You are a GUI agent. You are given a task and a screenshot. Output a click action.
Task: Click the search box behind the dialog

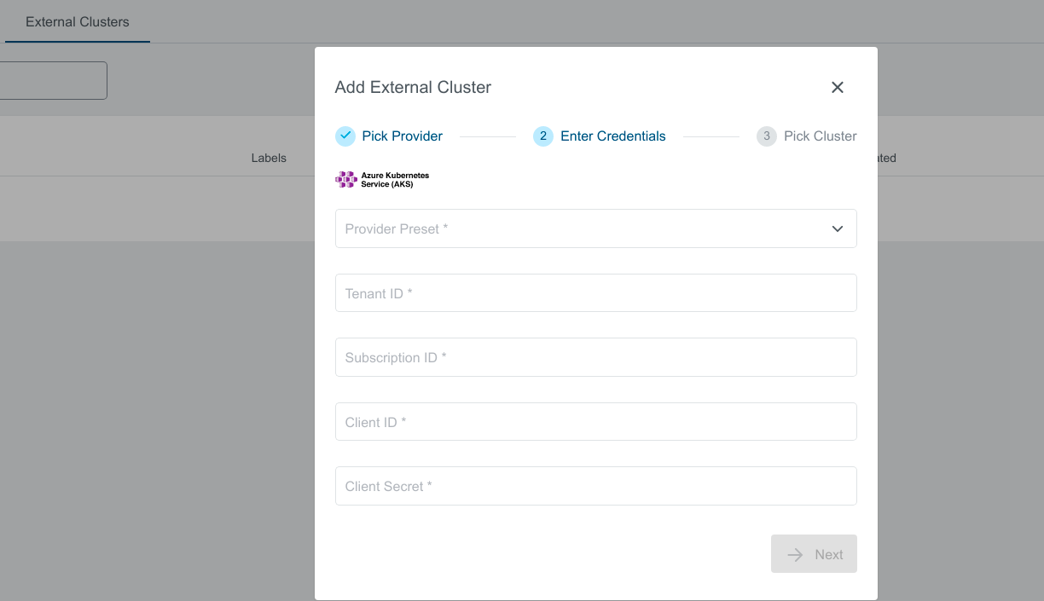(53, 80)
